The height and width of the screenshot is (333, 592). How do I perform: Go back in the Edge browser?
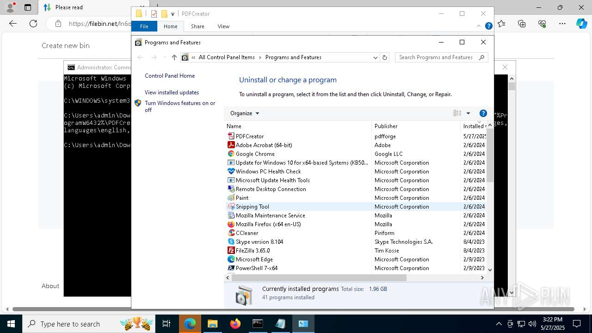(x=13, y=24)
